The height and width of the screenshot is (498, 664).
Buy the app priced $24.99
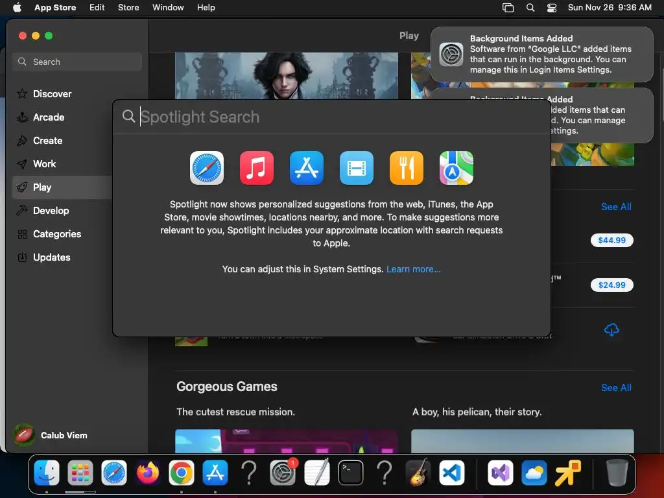[611, 285]
